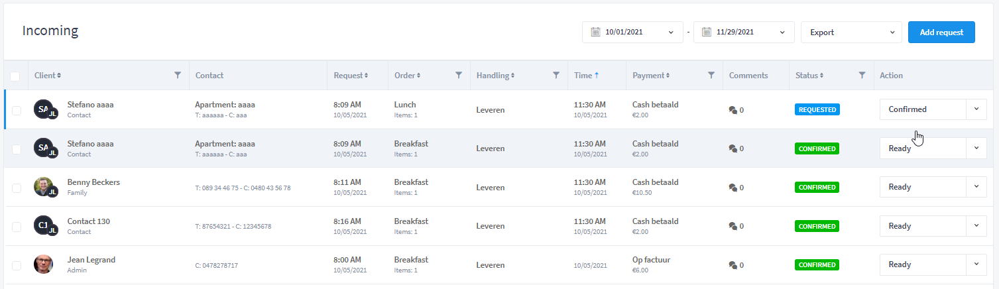The image size is (999, 289).
Task: Open the Client column filter icon
Action: (x=177, y=76)
